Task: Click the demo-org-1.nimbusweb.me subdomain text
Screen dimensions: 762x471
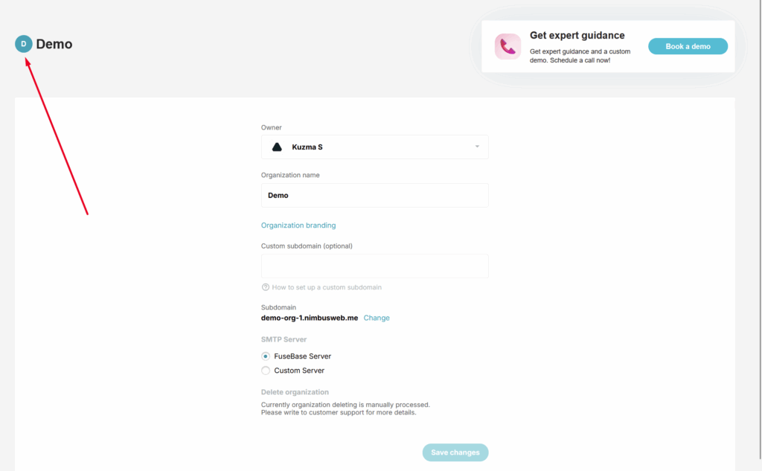Action: 310,318
